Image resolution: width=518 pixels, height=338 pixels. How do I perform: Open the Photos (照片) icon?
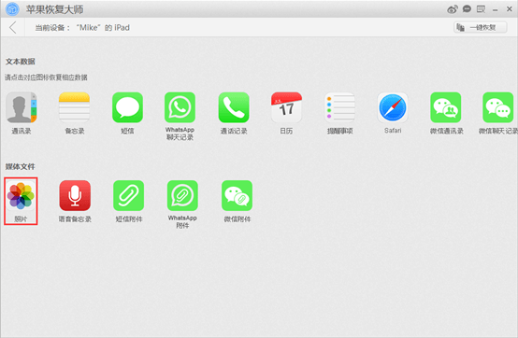(21, 196)
